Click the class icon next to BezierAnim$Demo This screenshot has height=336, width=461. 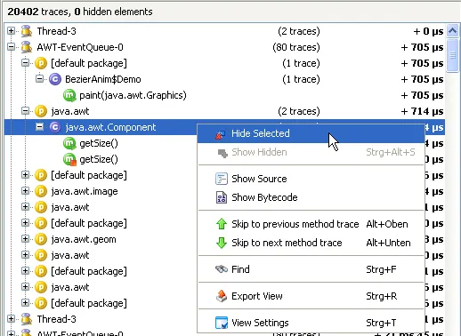(x=55, y=79)
